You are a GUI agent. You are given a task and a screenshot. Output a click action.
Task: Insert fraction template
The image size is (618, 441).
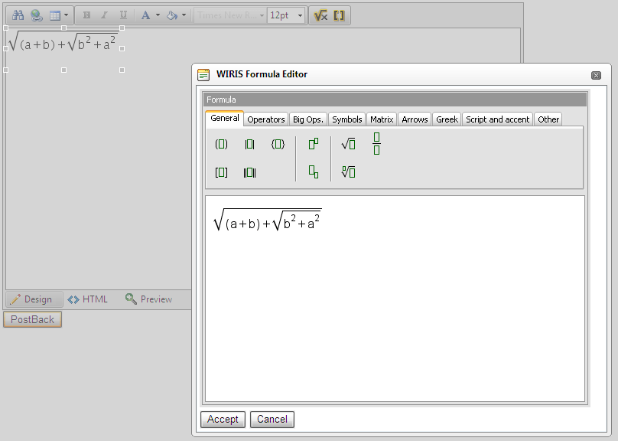[376, 144]
